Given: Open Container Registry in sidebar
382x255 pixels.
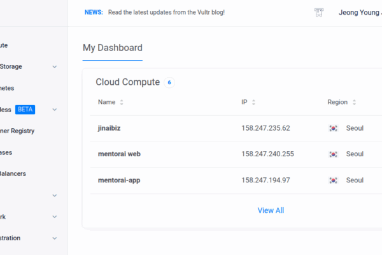Looking at the screenshot, I should tap(17, 131).
